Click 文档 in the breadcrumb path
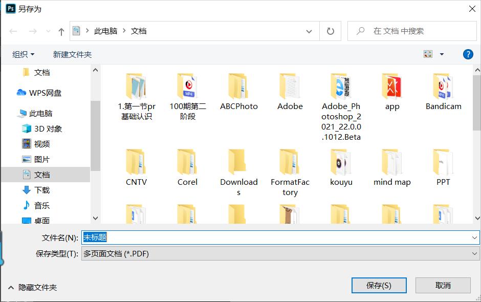Image resolution: width=481 pixels, height=302 pixels. point(138,31)
